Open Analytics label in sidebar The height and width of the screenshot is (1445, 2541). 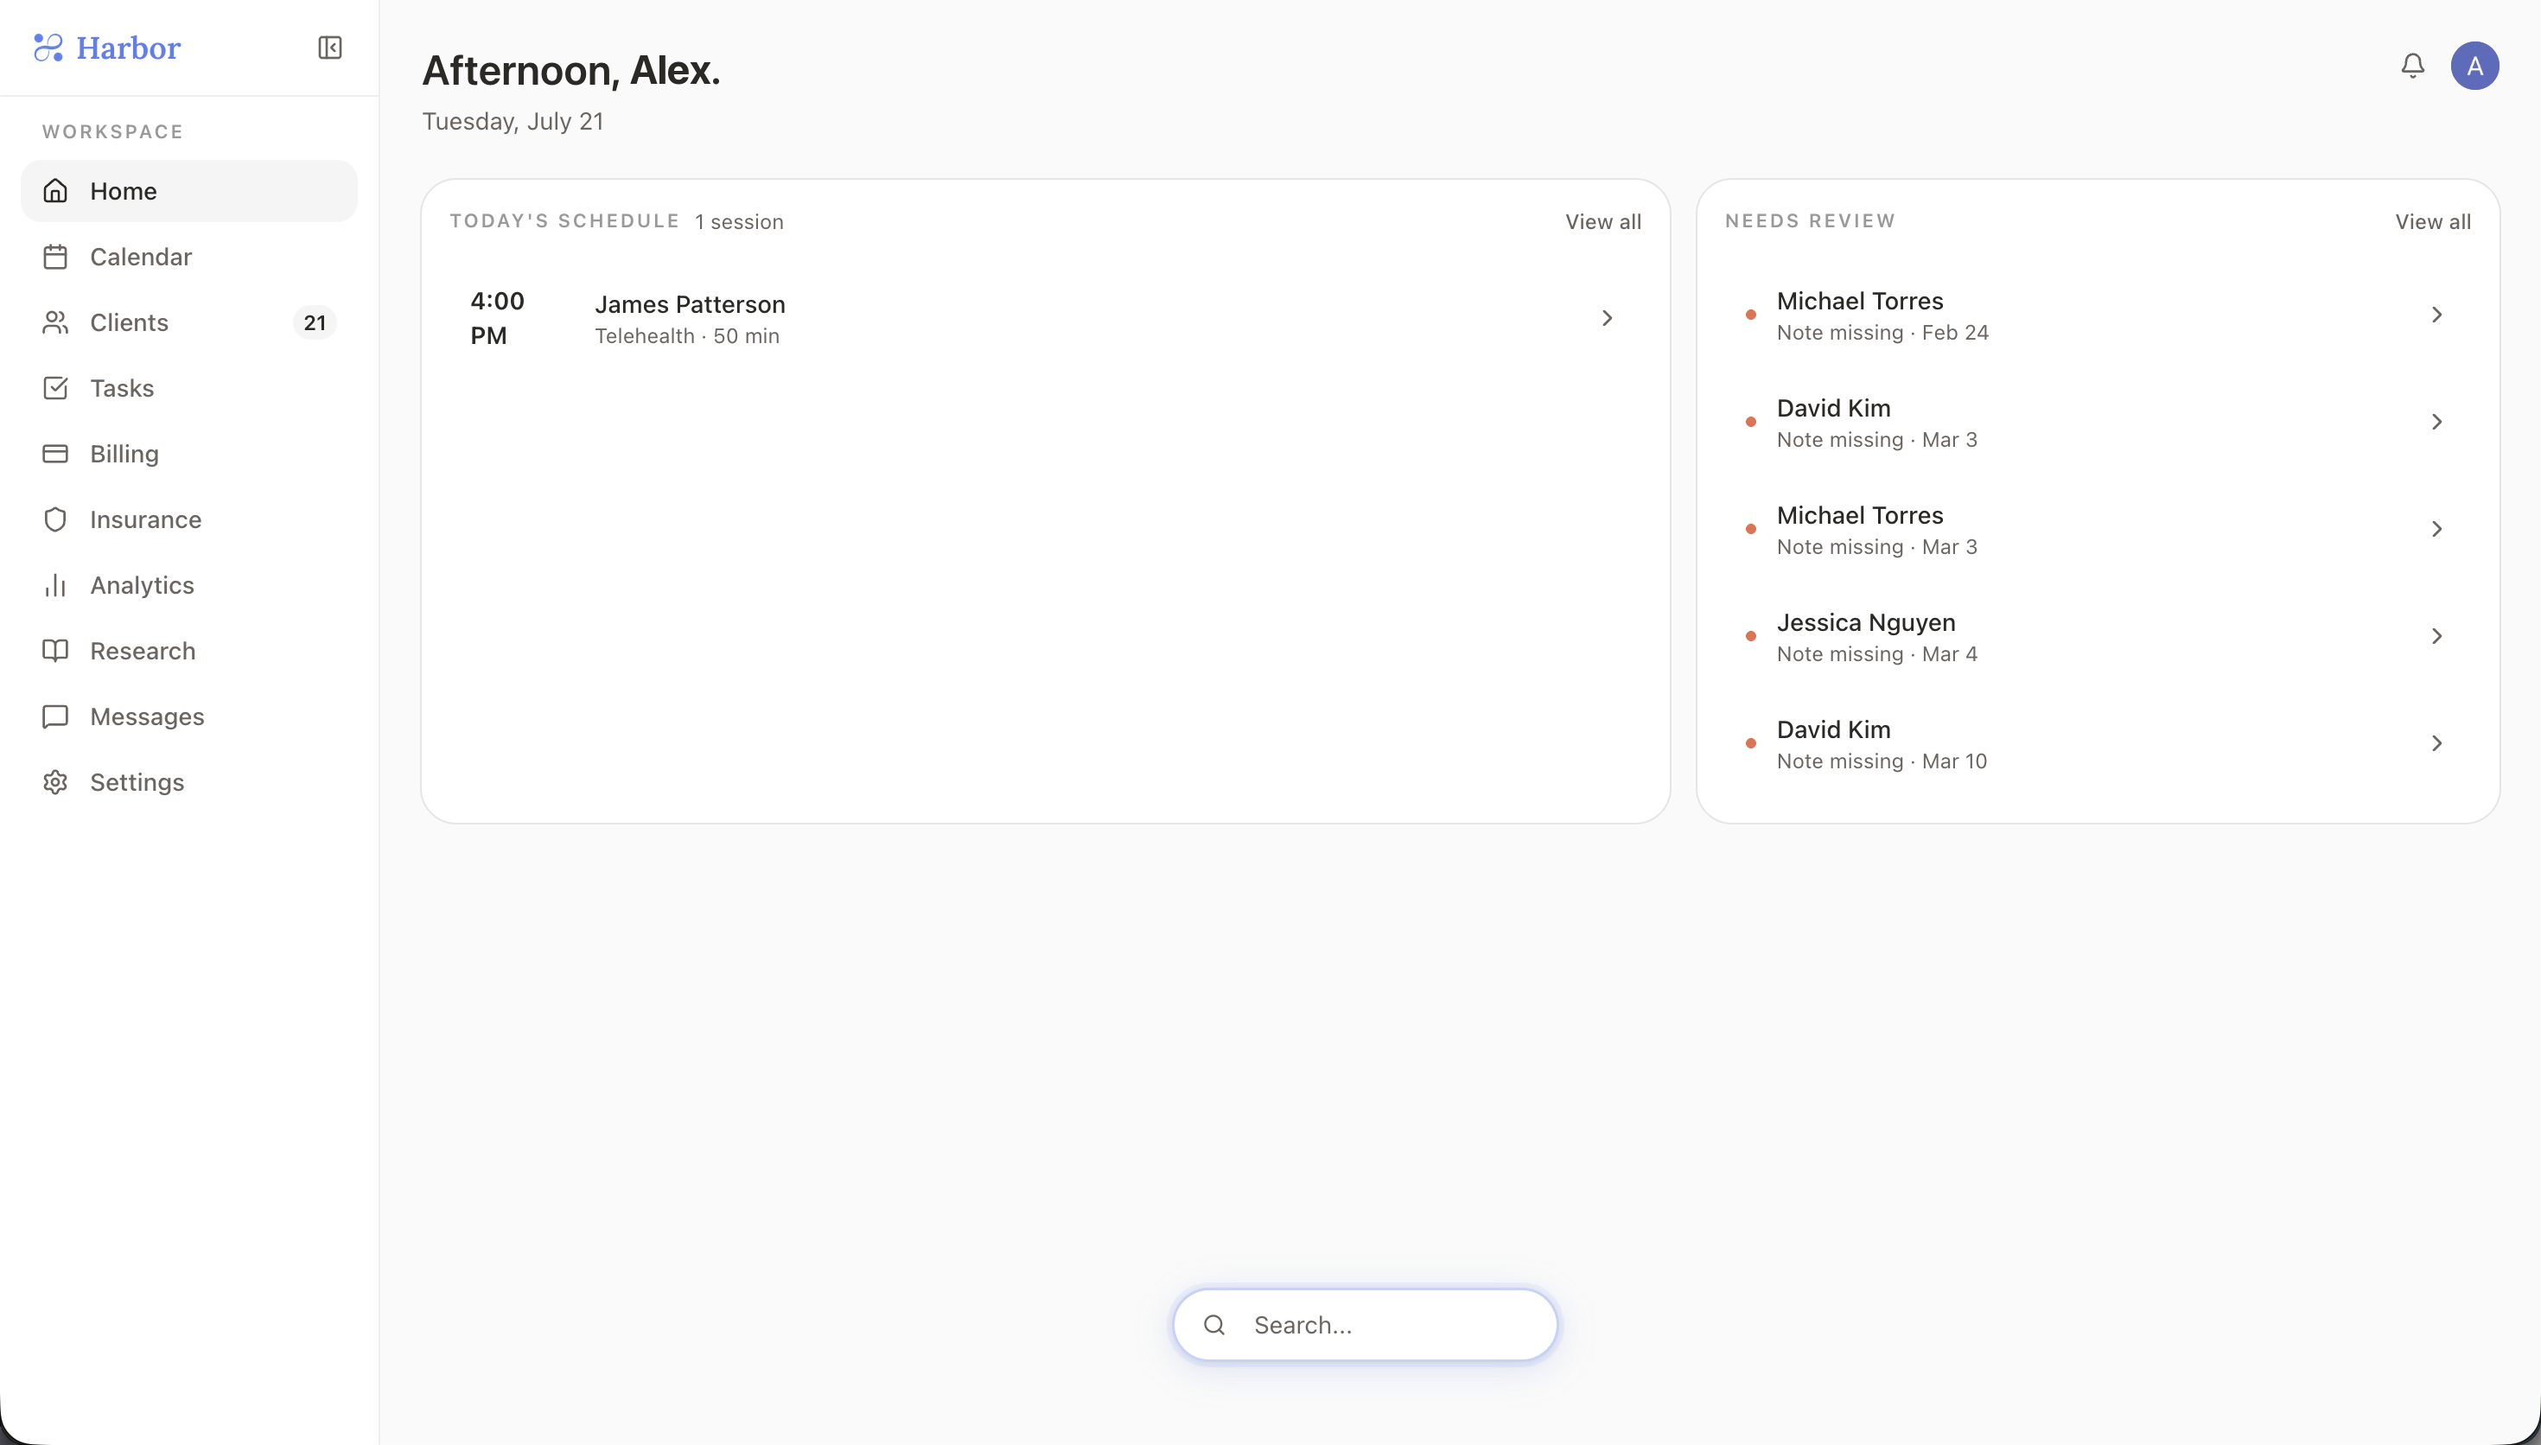pos(142,586)
